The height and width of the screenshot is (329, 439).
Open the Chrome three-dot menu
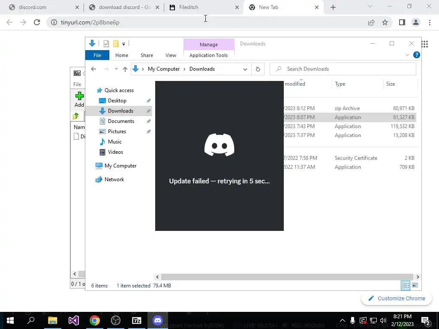430,22
